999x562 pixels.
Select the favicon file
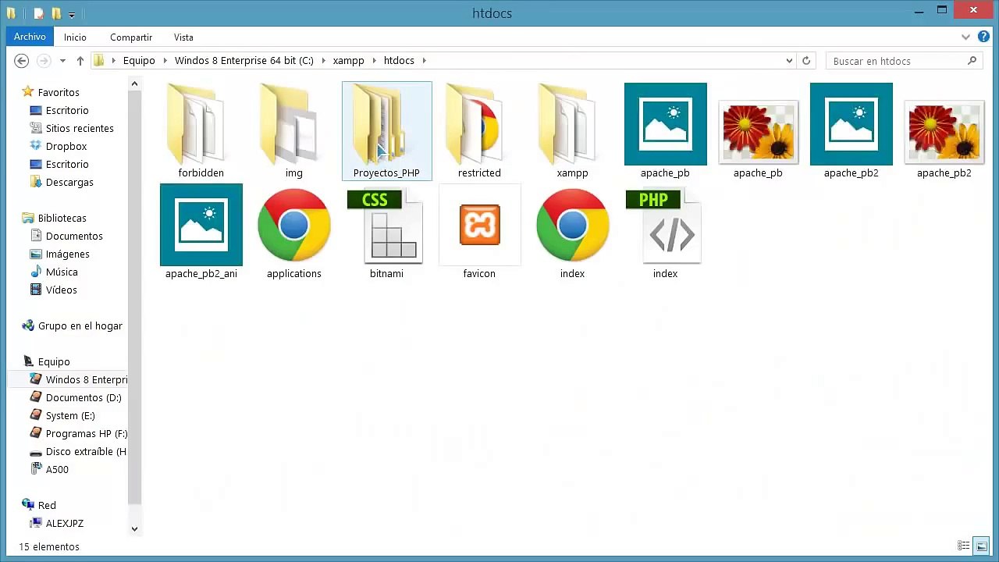point(479,232)
